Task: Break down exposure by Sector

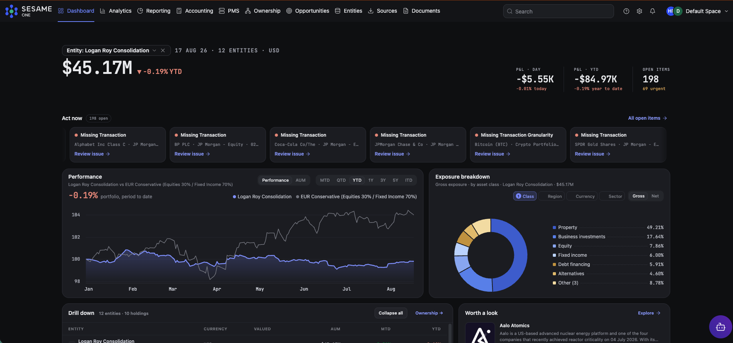Action: coord(612,196)
